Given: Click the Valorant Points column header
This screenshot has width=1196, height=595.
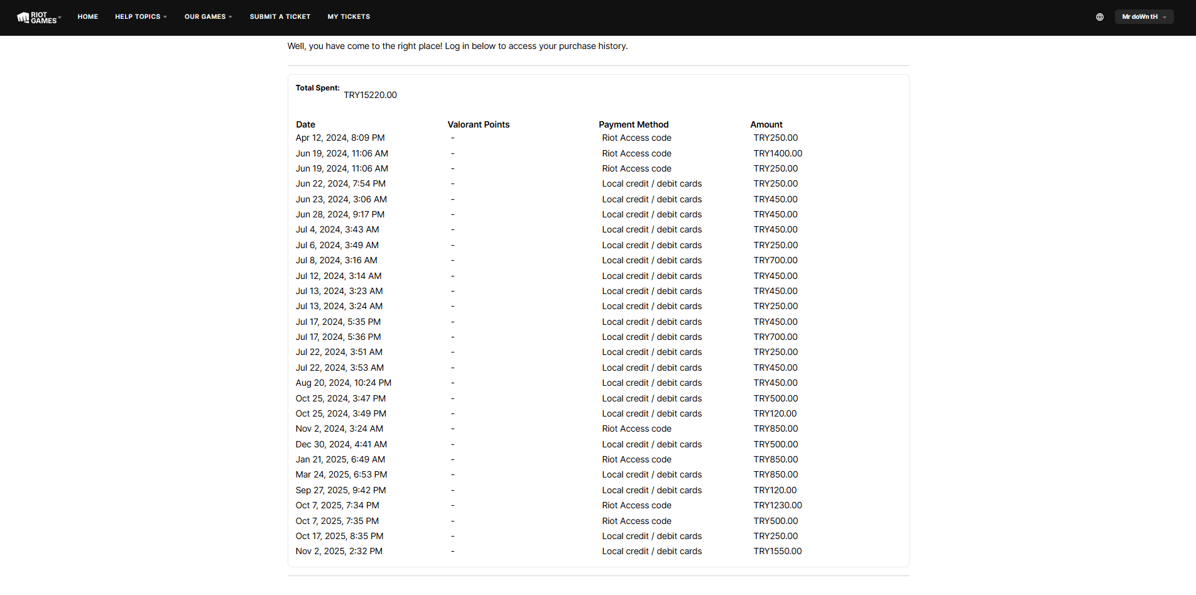Looking at the screenshot, I should (479, 124).
